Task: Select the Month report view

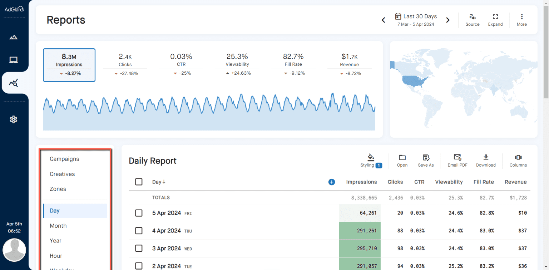Action: click(58, 226)
